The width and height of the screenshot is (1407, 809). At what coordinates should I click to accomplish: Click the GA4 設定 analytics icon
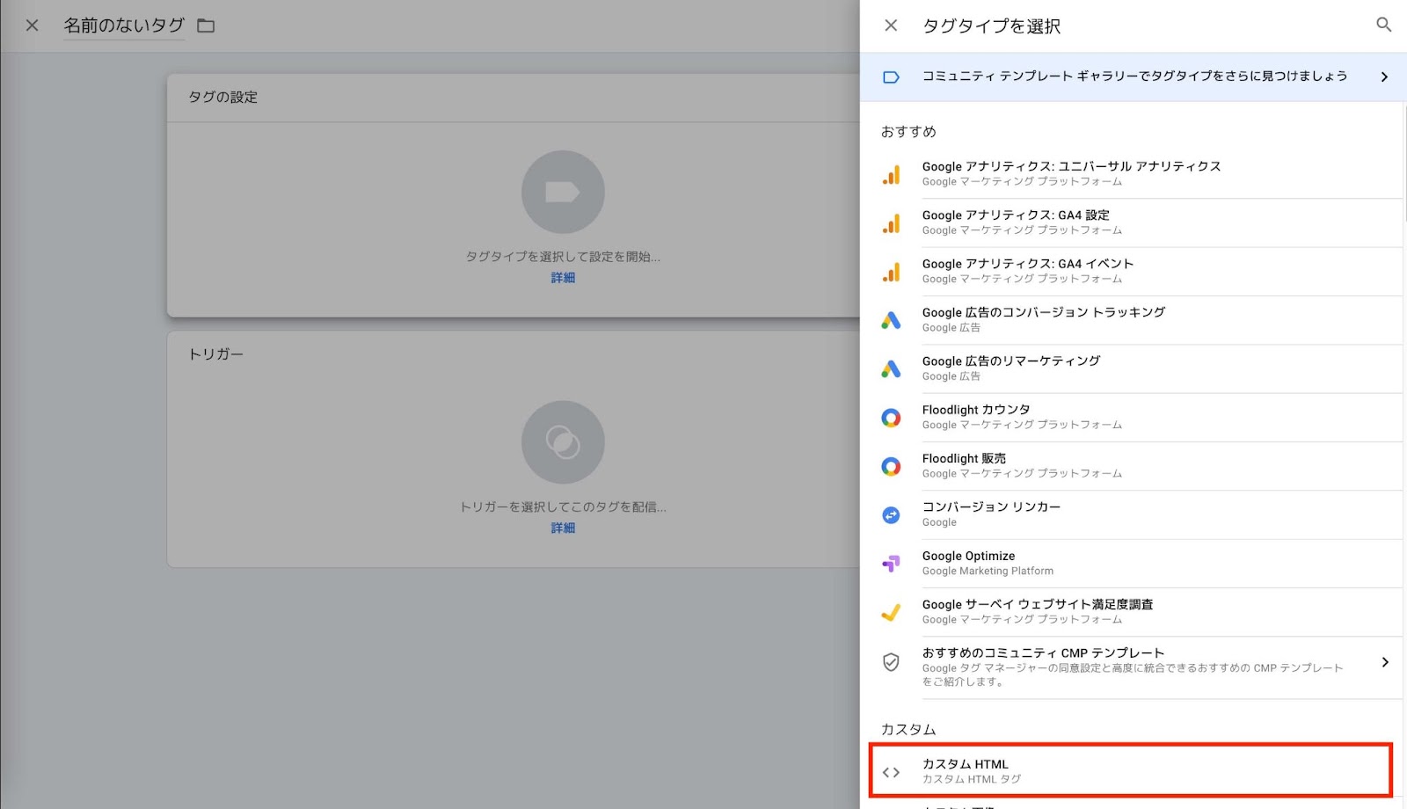891,223
